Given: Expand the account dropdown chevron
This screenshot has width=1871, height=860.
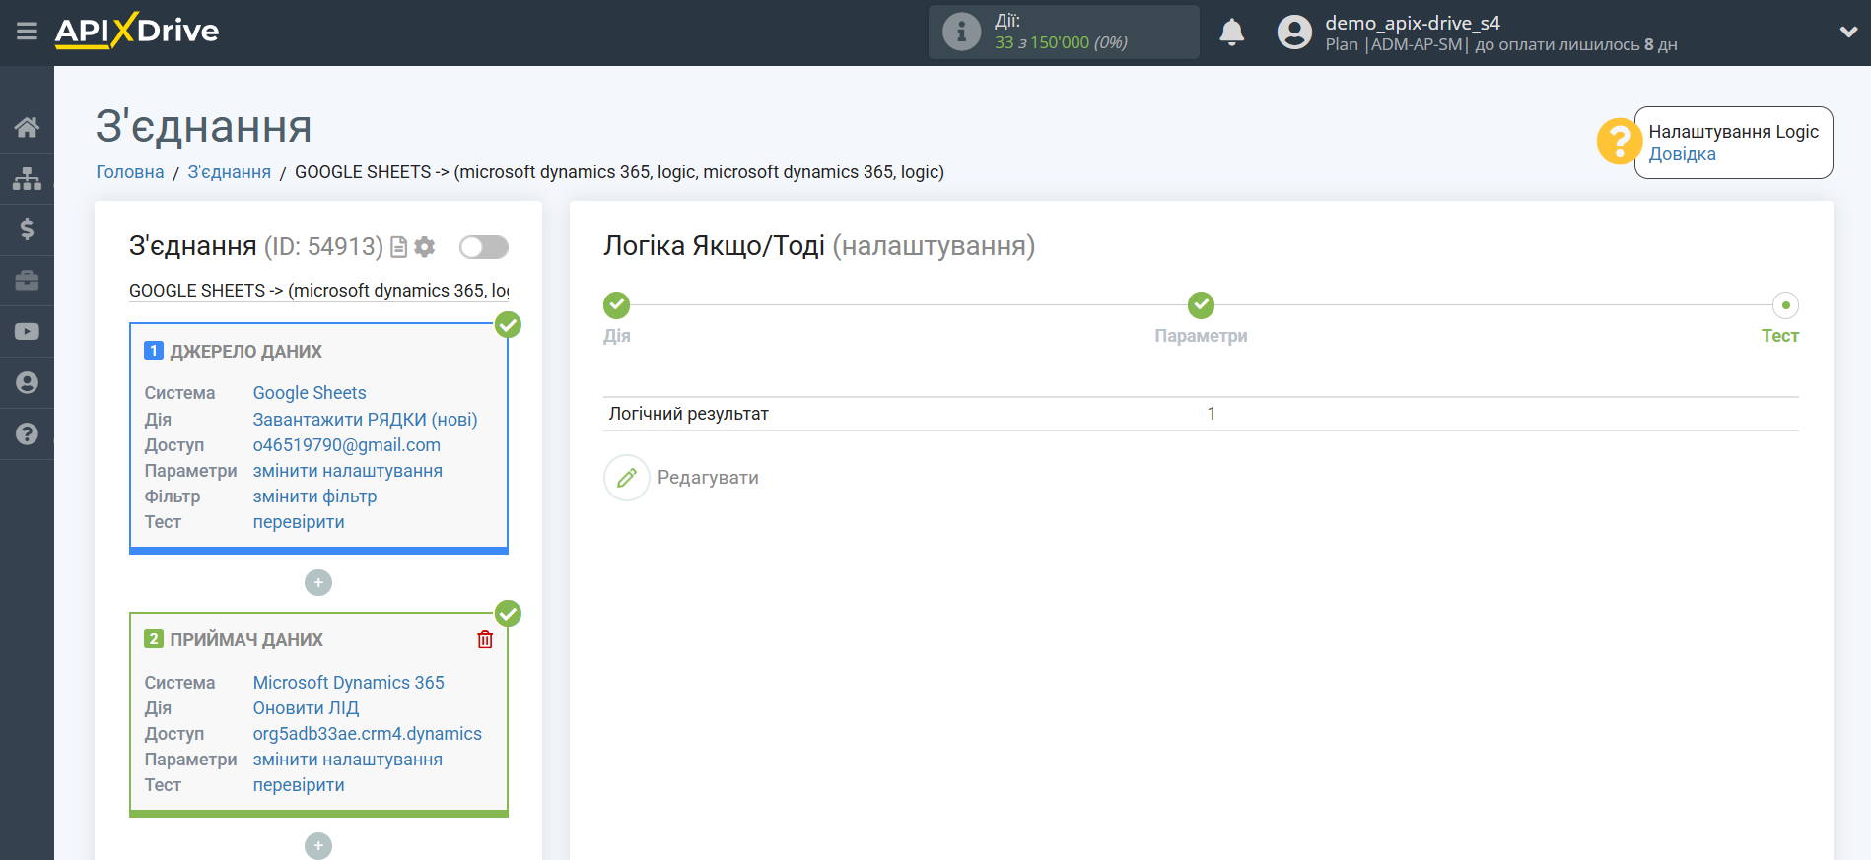Looking at the screenshot, I should 1848,33.
